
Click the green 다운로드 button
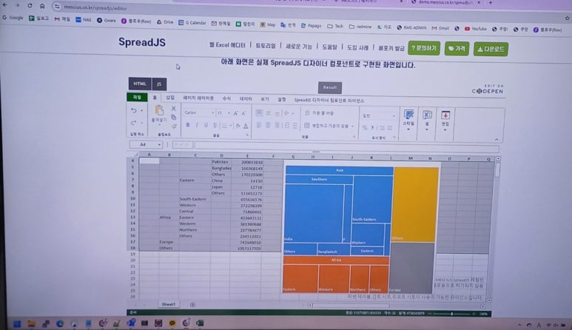pos(491,49)
